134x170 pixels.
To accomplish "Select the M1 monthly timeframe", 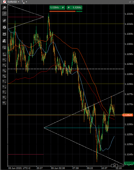I will 4,103.
